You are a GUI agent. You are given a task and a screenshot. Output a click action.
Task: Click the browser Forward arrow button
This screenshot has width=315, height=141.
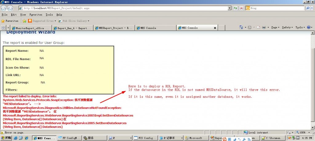pyautogui.click(x=10, y=8)
